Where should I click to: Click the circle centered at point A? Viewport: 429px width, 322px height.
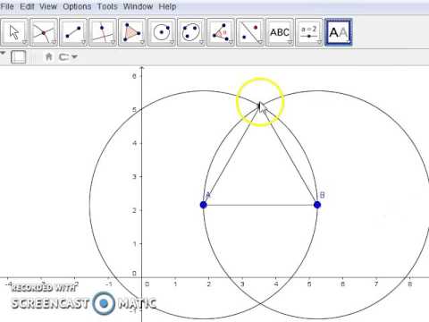click(89, 205)
